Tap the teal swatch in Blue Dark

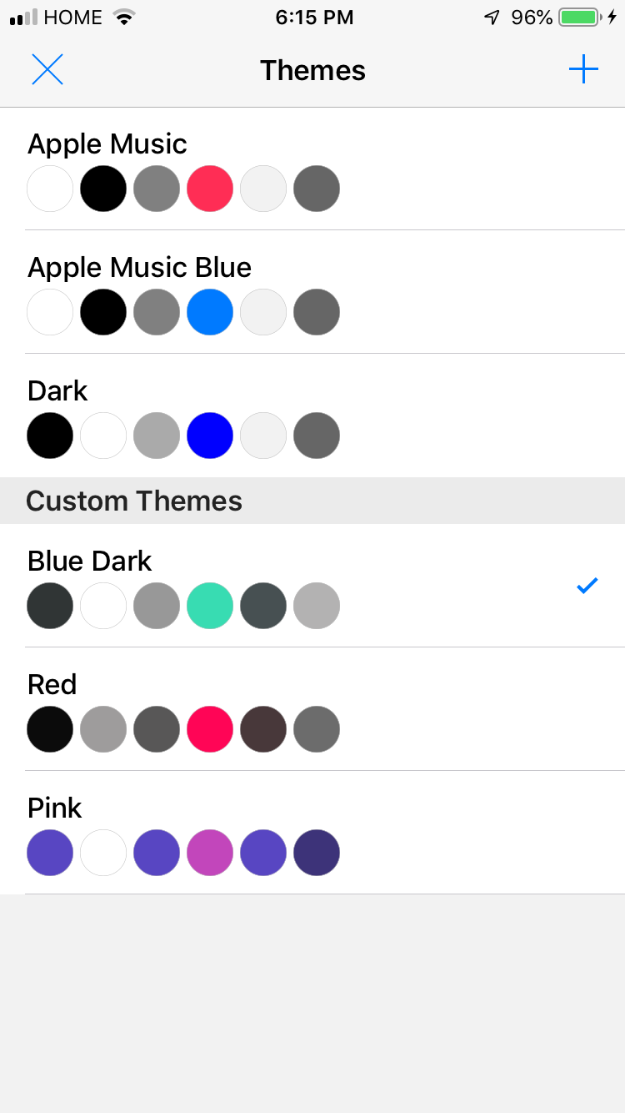(210, 606)
